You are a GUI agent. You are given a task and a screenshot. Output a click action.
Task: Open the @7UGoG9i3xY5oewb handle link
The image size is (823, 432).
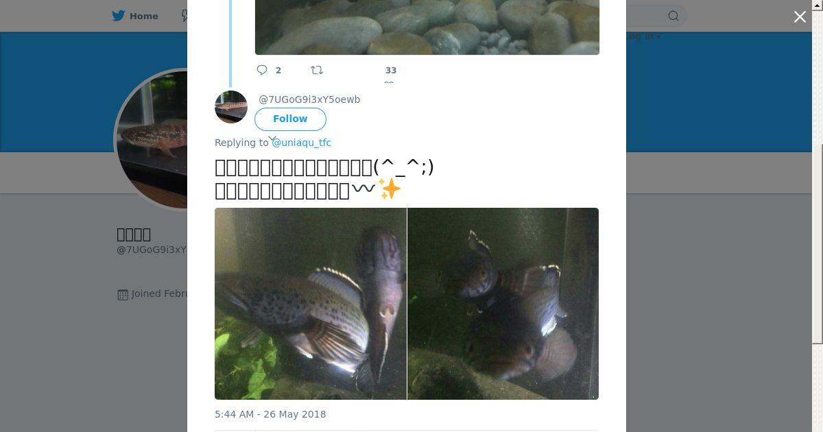pyautogui.click(x=309, y=99)
